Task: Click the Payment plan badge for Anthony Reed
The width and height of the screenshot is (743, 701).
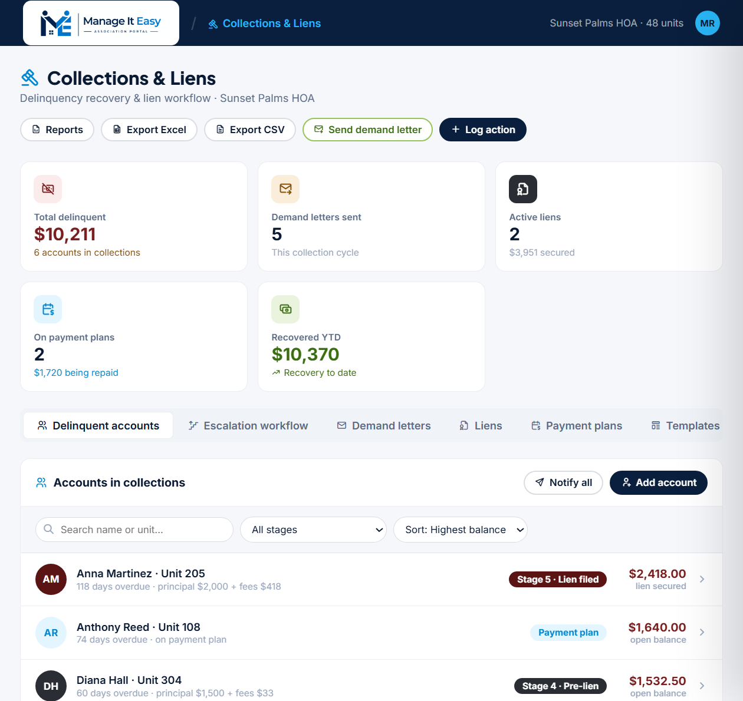Action: point(568,633)
